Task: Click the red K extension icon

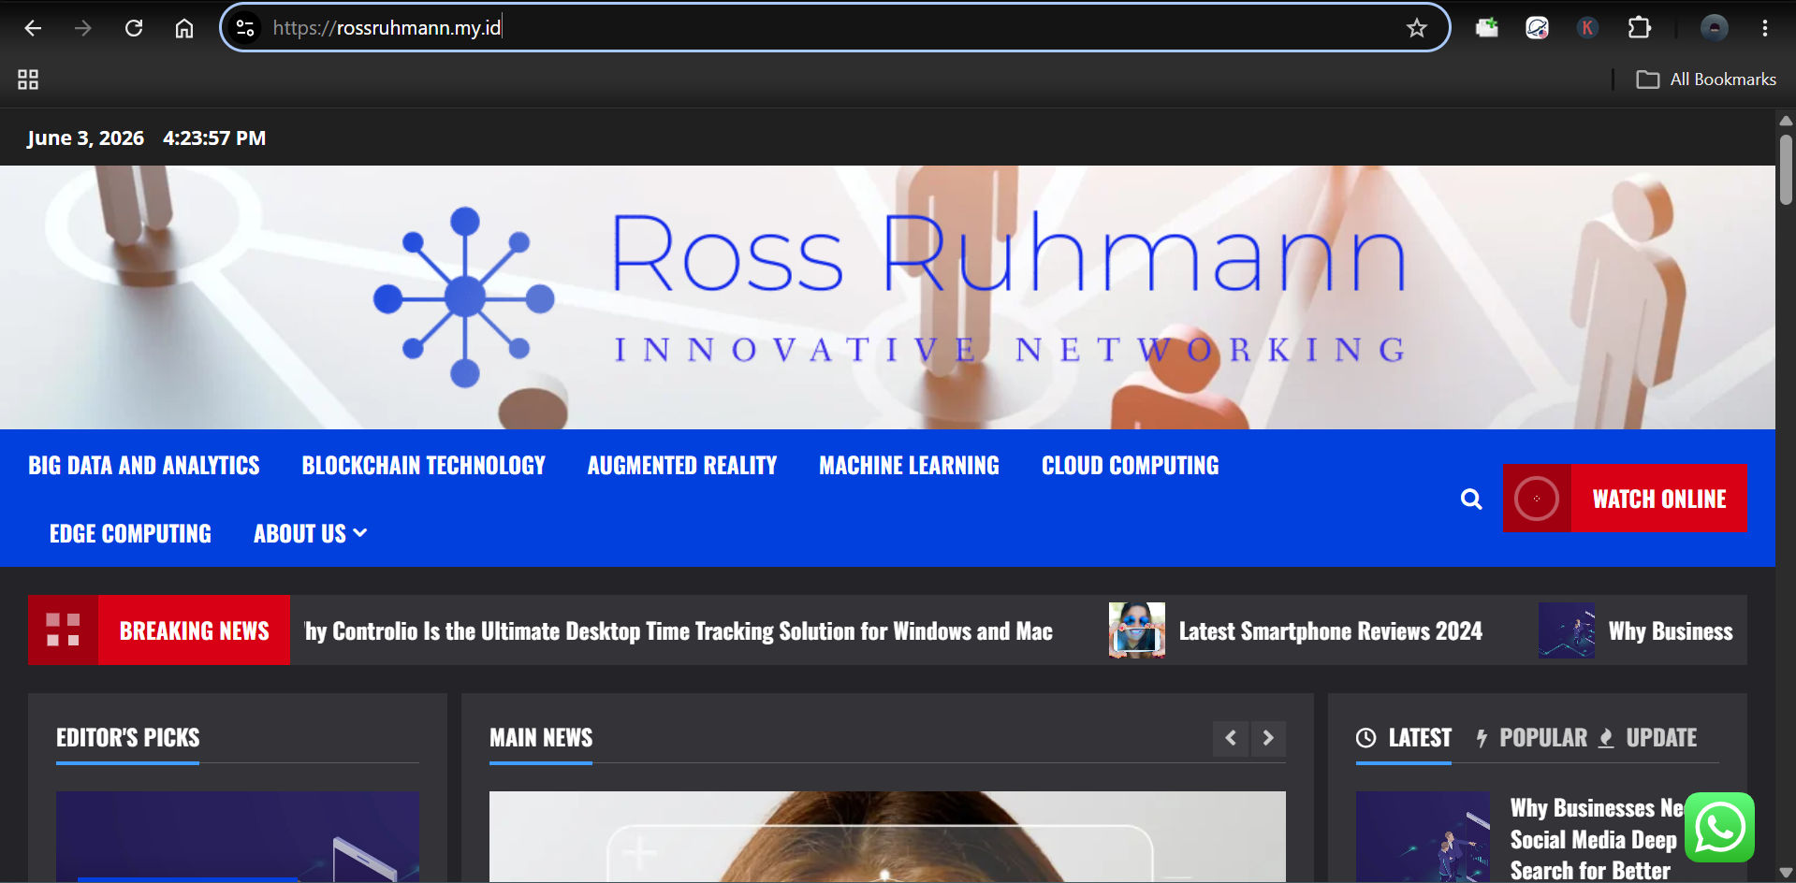Action: (x=1587, y=28)
